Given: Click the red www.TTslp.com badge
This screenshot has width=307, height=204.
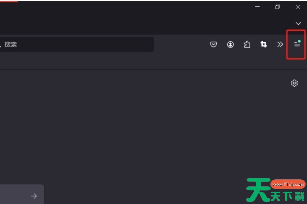Looking at the screenshot, I should pos(288,184).
